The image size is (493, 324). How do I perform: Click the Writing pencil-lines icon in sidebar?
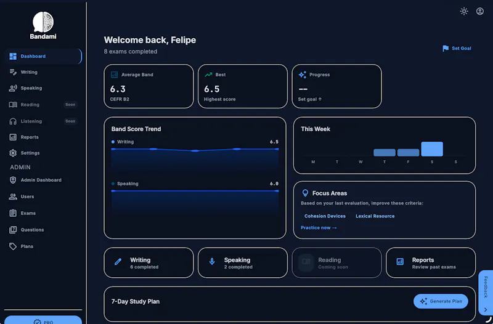pos(13,72)
